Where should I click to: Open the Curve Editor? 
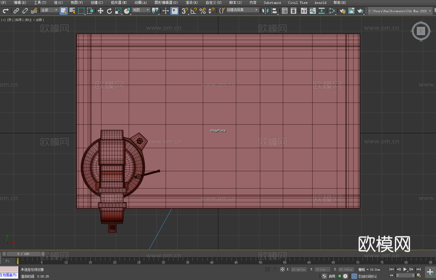[313, 11]
